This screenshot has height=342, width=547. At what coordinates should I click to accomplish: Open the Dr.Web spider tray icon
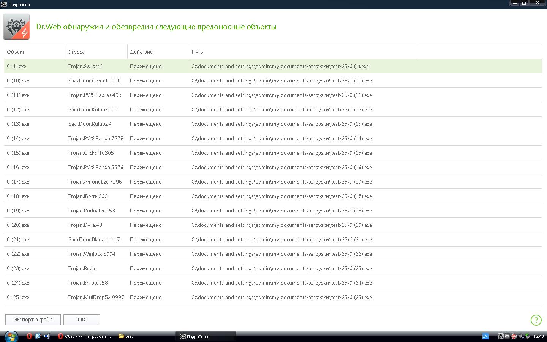click(501, 336)
